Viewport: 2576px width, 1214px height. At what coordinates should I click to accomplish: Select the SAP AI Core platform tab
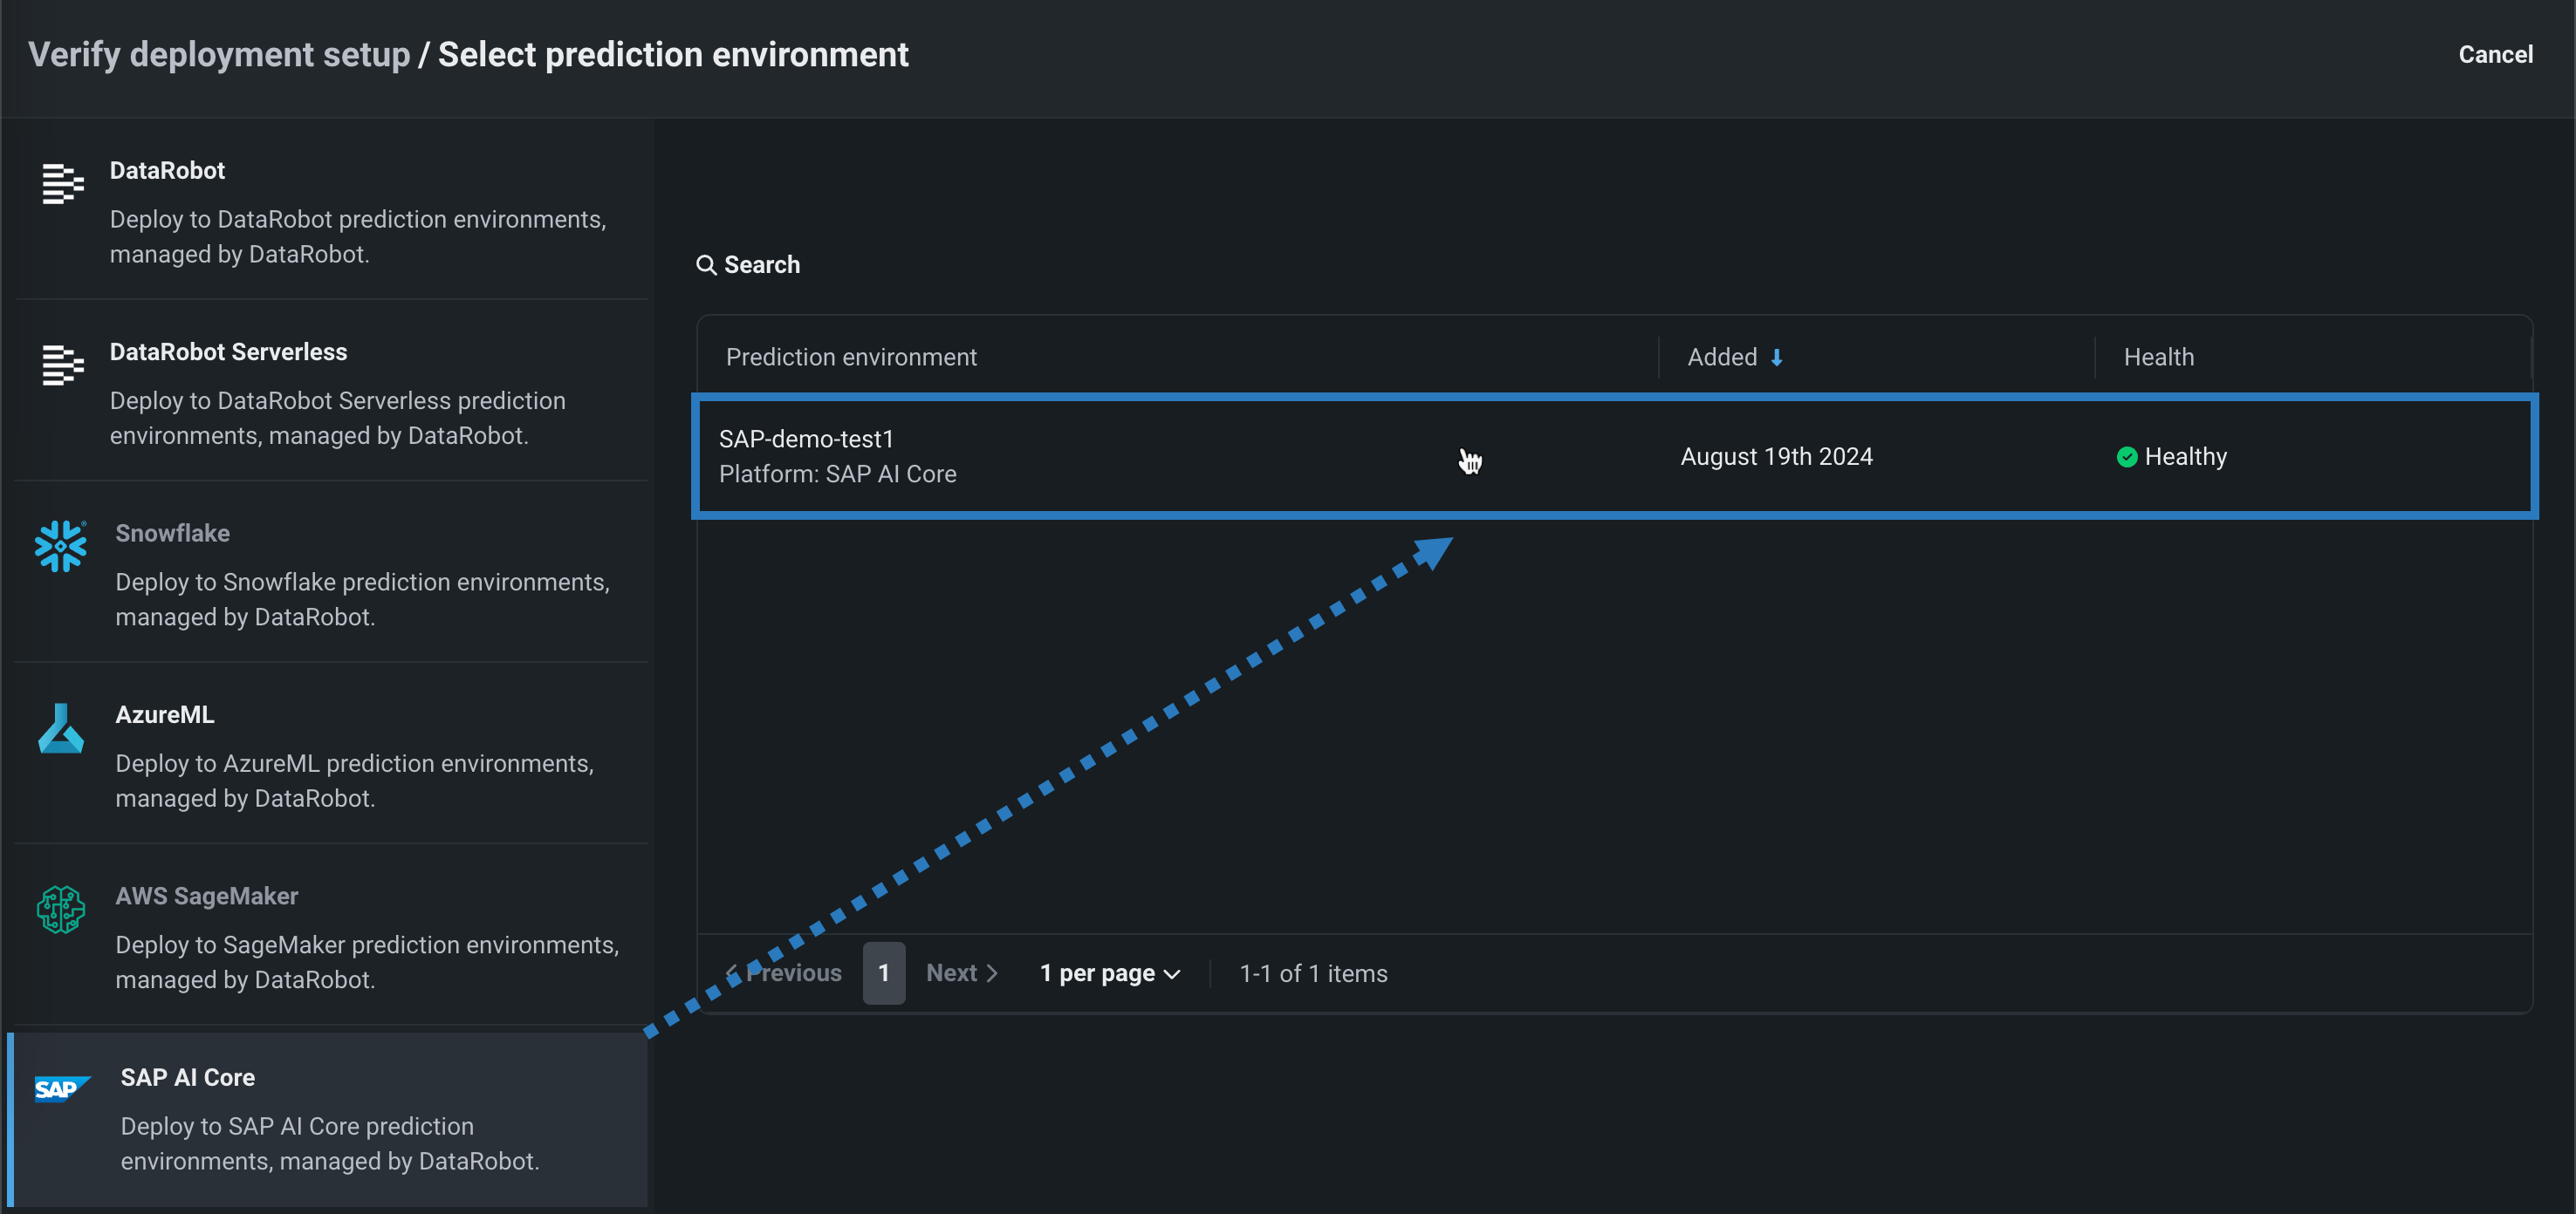(330, 1118)
